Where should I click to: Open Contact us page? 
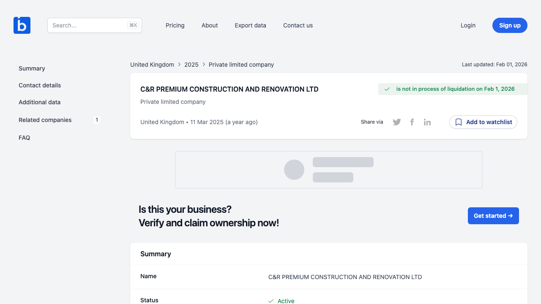(298, 25)
